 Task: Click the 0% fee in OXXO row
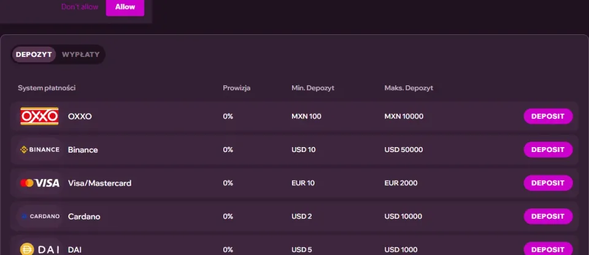(x=228, y=116)
